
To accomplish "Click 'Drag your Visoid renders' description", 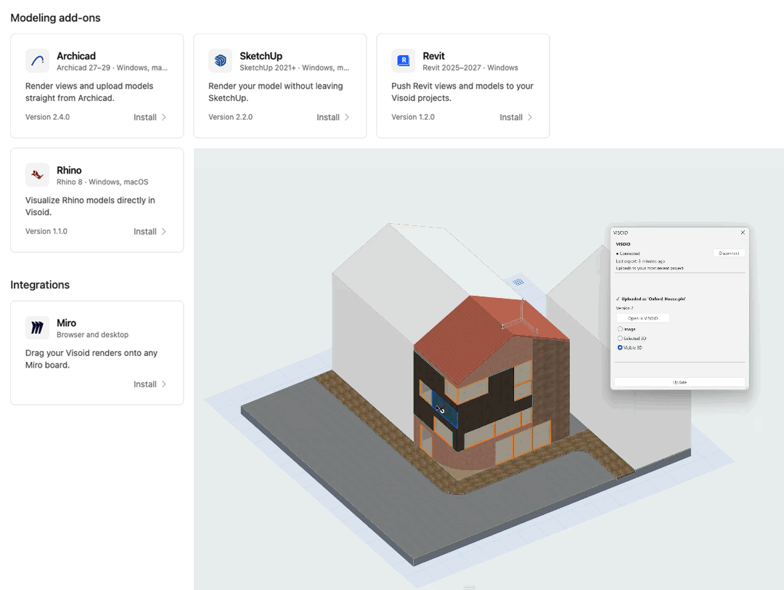I will point(91,359).
